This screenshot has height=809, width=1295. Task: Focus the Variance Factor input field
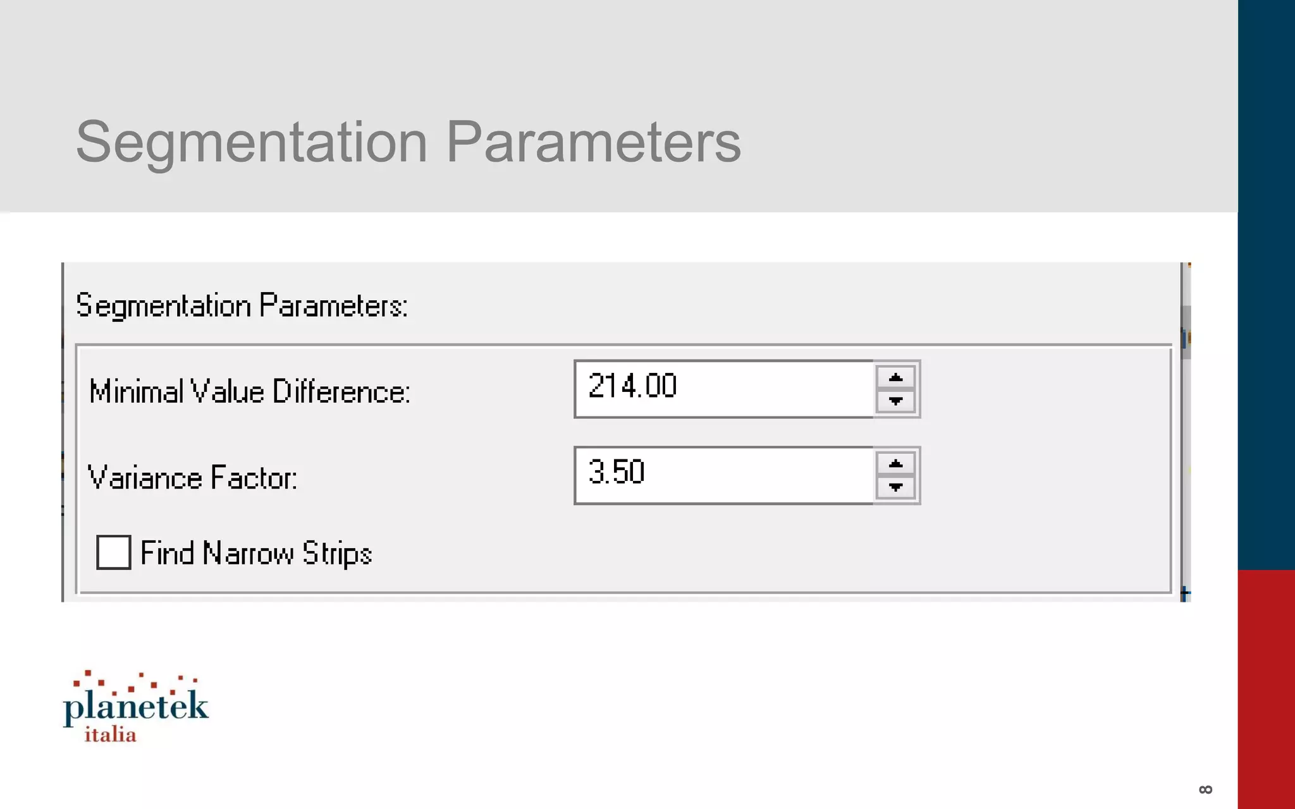point(723,475)
